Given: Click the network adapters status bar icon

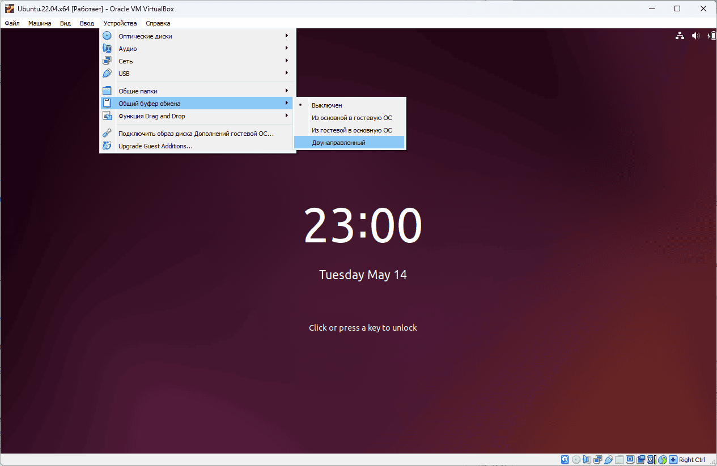Looking at the screenshot, I should tap(597, 460).
